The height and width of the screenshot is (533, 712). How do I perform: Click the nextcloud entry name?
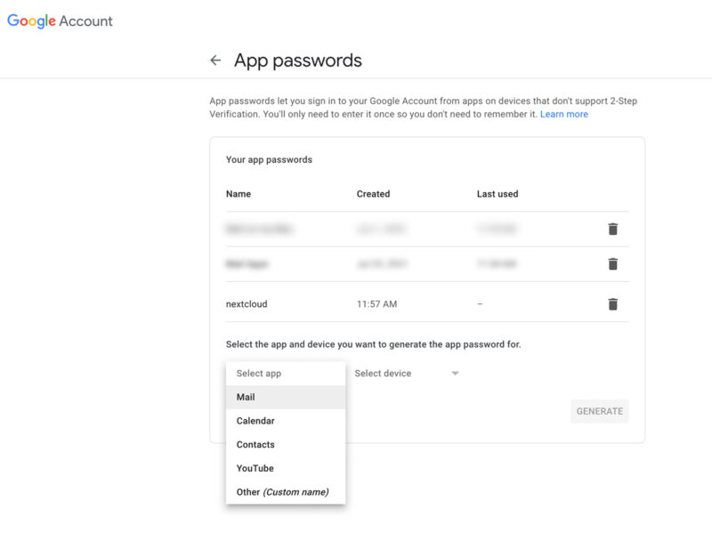click(247, 304)
